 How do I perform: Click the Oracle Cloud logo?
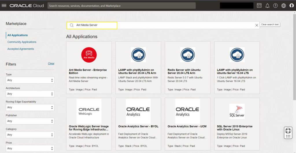pos(27,6)
